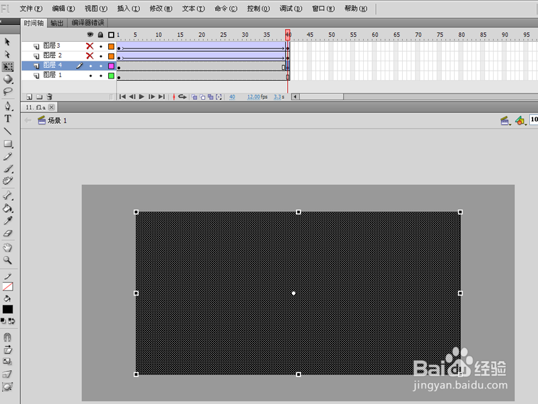Screen dimensions: 538x404
Task: Switch to the 编译器错误 tab
Action: click(x=88, y=23)
